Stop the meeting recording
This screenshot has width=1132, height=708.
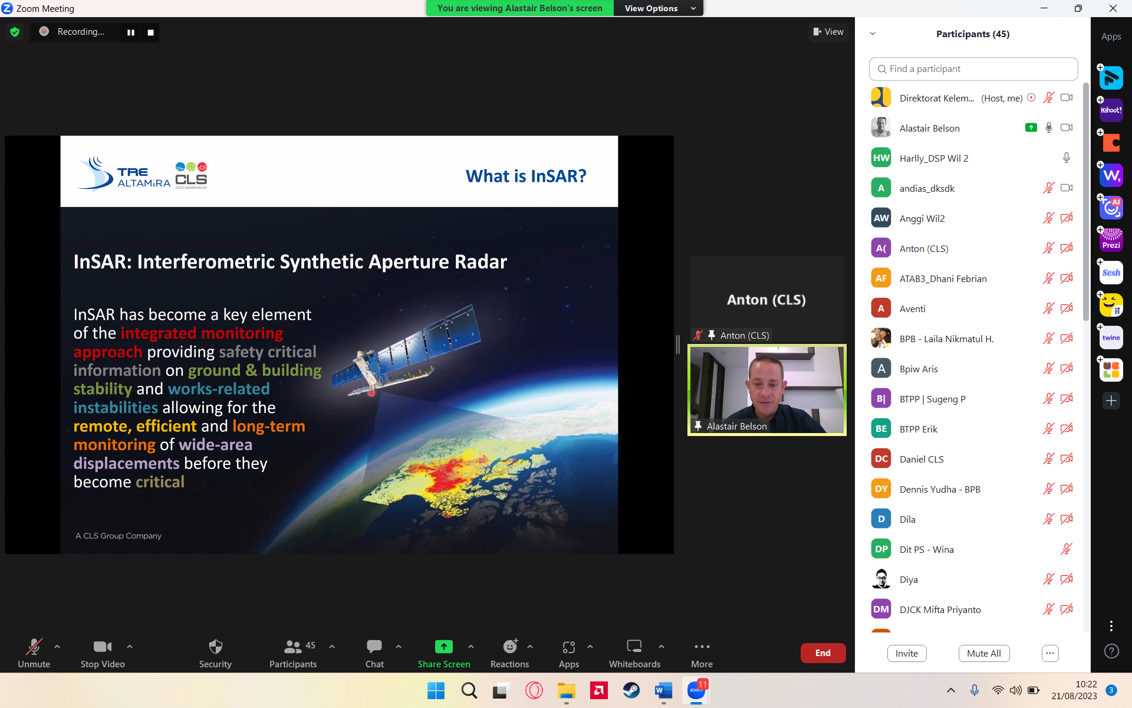tap(151, 32)
